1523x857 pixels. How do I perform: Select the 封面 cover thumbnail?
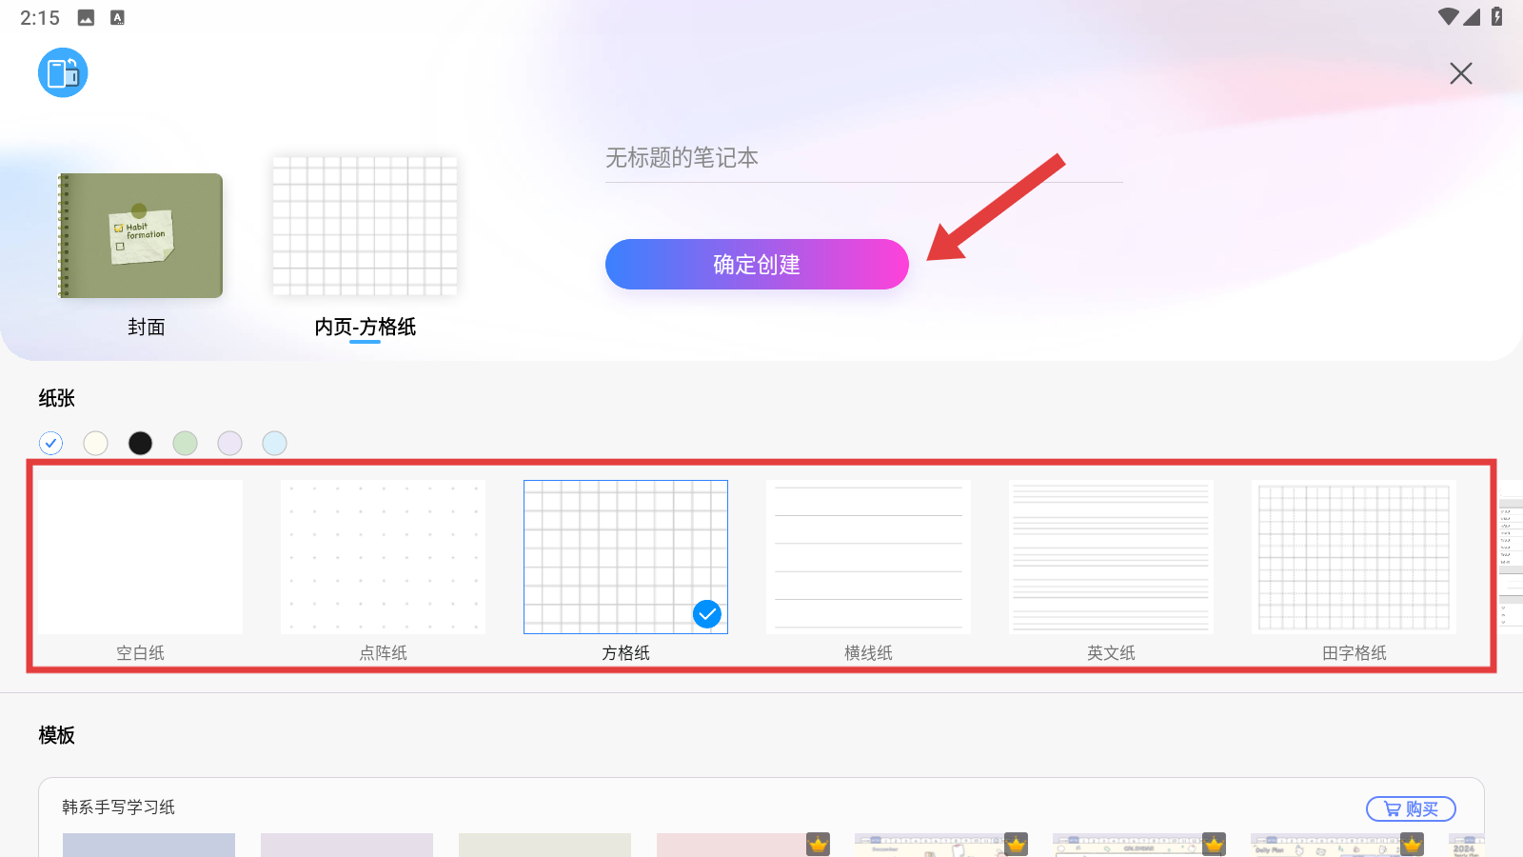(x=142, y=236)
